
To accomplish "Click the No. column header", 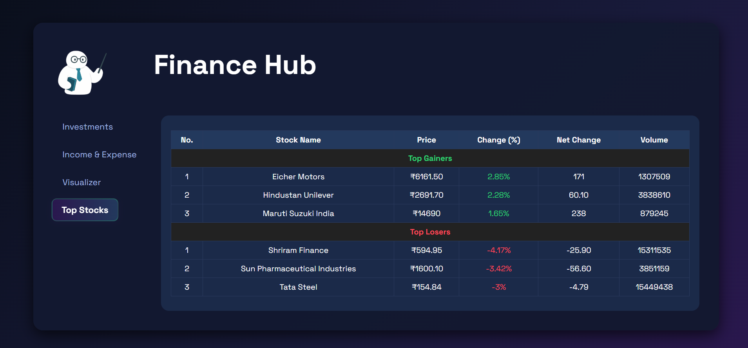I will [x=187, y=140].
